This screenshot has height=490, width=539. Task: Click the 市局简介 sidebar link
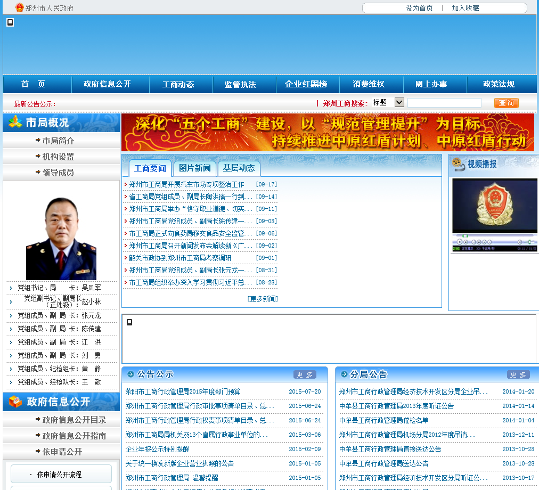coord(58,141)
